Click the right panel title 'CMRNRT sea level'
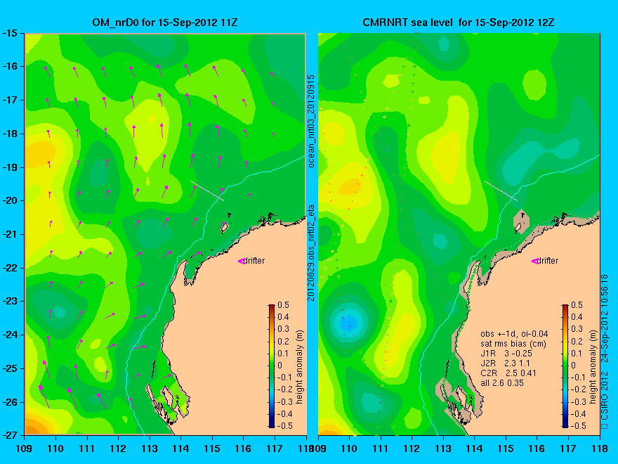Screen dimensions: 618x464 [407, 22]
